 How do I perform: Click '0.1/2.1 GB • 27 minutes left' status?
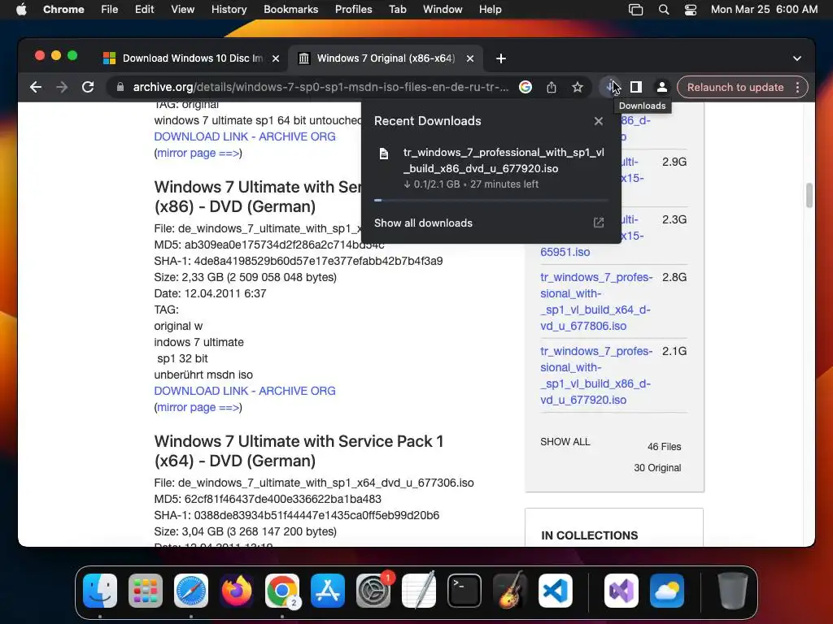click(x=471, y=184)
